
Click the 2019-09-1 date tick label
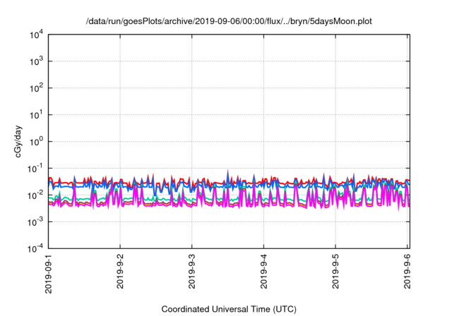49,274
